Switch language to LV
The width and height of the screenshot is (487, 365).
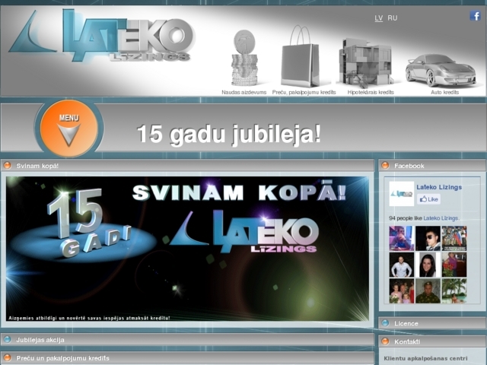point(379,18)
